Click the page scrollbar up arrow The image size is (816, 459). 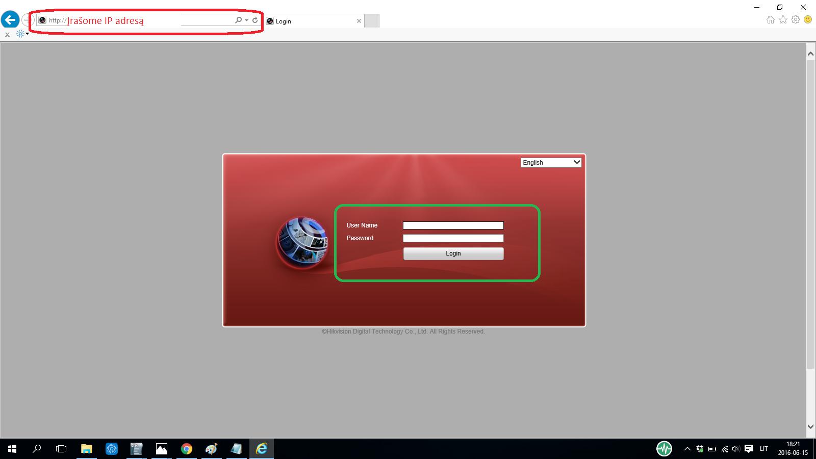811,54
